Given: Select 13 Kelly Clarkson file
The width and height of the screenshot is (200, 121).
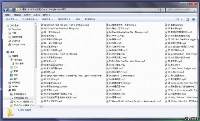Looking at the screenshot, I should [x=181, y=98].
